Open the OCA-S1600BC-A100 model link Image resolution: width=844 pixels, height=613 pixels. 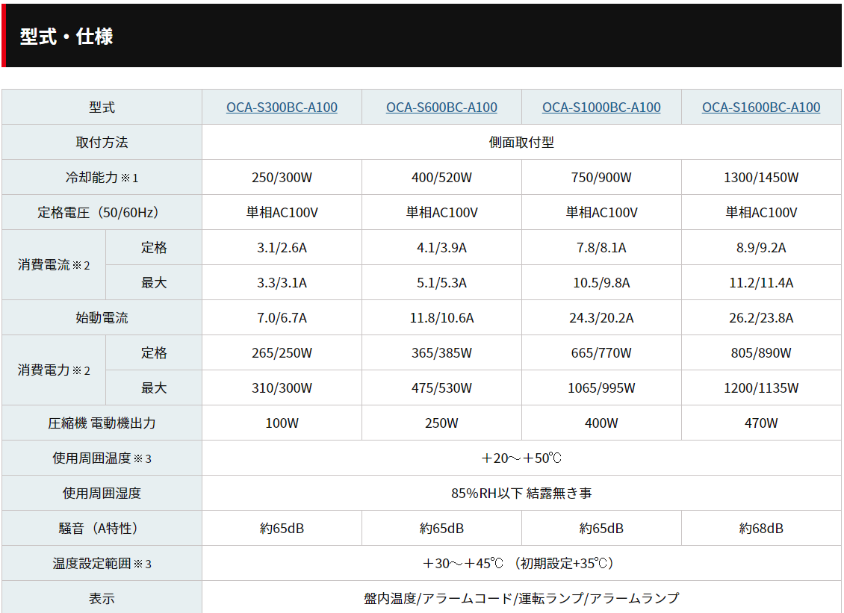point(761,107)
